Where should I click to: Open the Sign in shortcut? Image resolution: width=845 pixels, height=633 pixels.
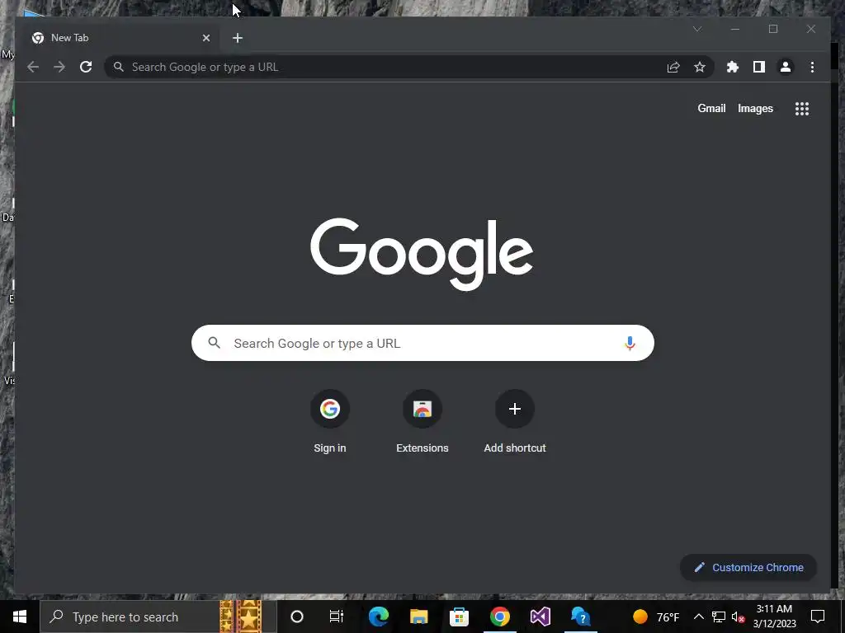(x=330, y=422)
